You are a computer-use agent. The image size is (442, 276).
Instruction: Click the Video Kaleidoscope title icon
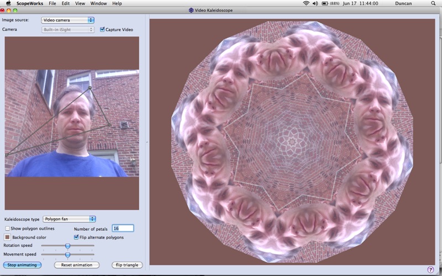[191, 10]
